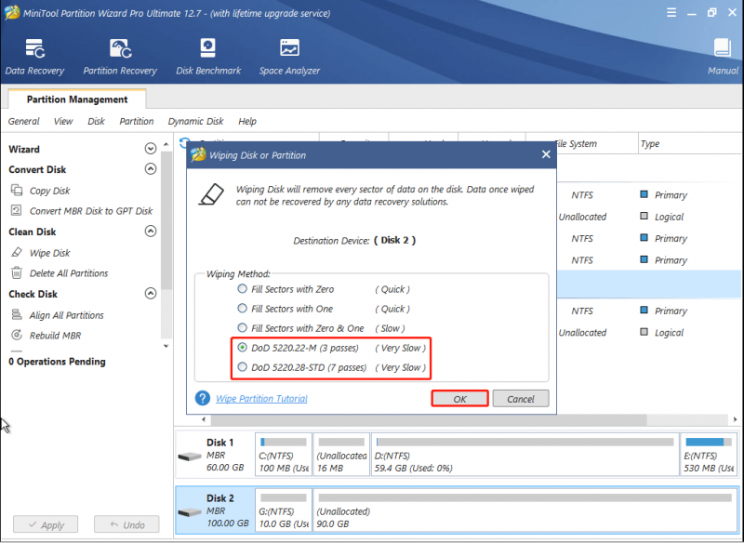Image resolution: width=744 pixels, height=543 pixels.
Task: Open the Space Analyzer tool
Action: 289,57
